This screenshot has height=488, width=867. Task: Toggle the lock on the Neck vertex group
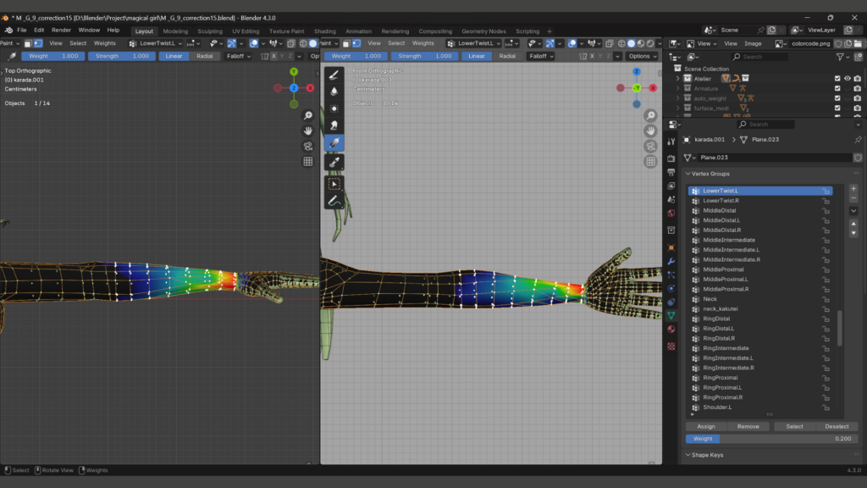pyautogui.click(x=826, y=299)
